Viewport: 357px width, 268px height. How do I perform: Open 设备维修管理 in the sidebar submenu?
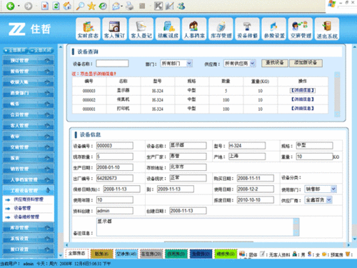(x=26, y=217)
